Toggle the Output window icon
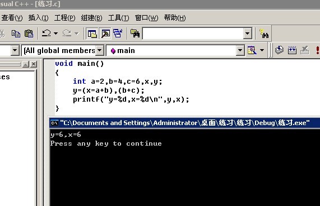Viewport: 320px width, 206px height. [x=105, y=33]
